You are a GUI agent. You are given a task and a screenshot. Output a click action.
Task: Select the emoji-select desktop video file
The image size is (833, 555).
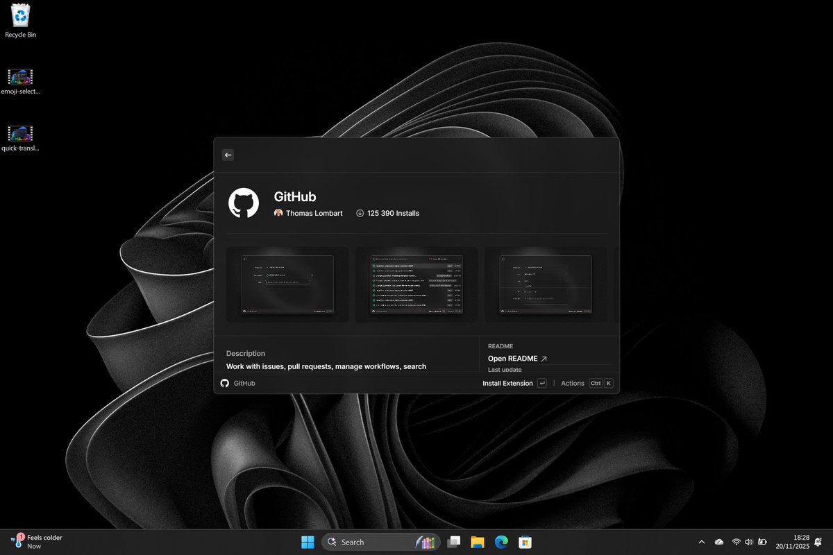20,82
